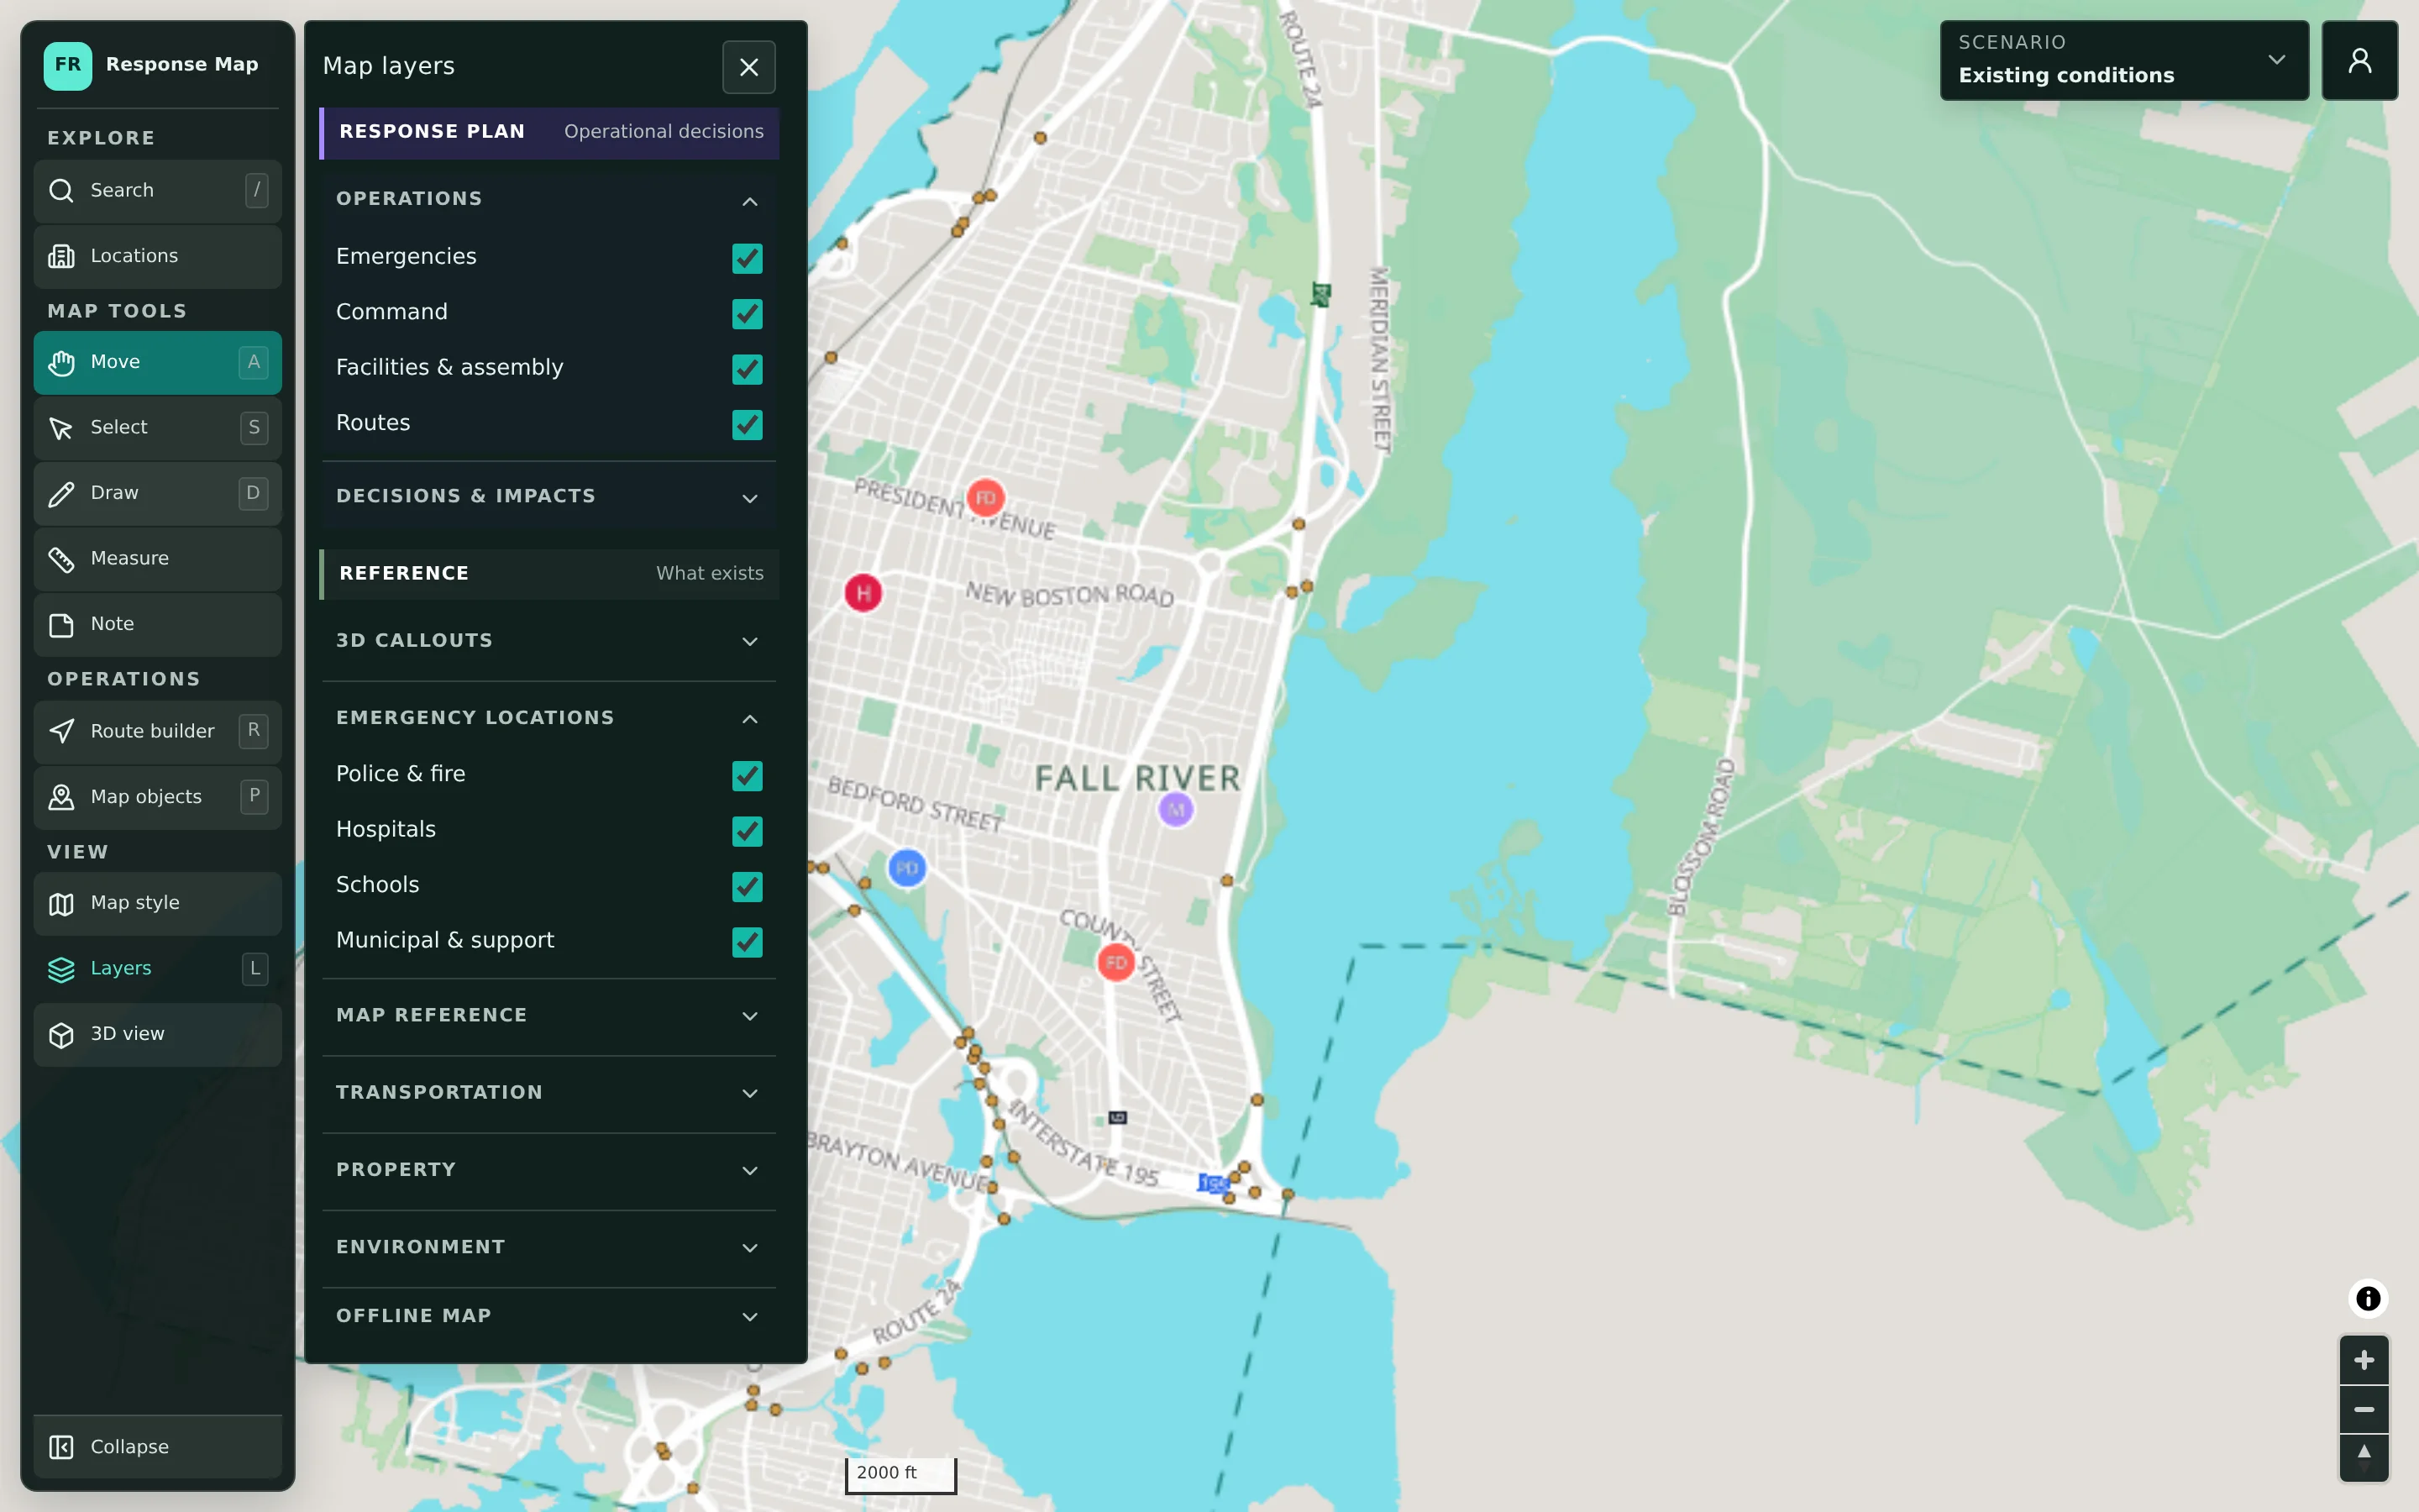Activate the Note tool
Viewport: 2419px width, 1512px height.
[158, 624]
